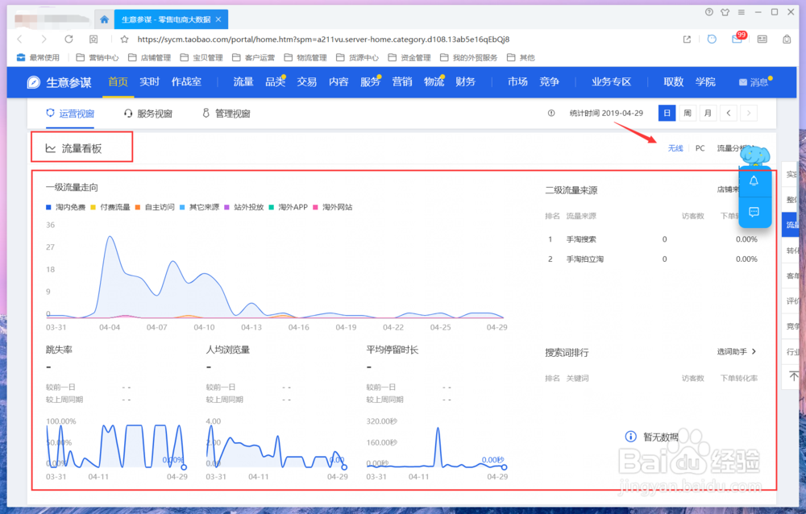
Task: Open the 选词助手 link
Action: 737,352
